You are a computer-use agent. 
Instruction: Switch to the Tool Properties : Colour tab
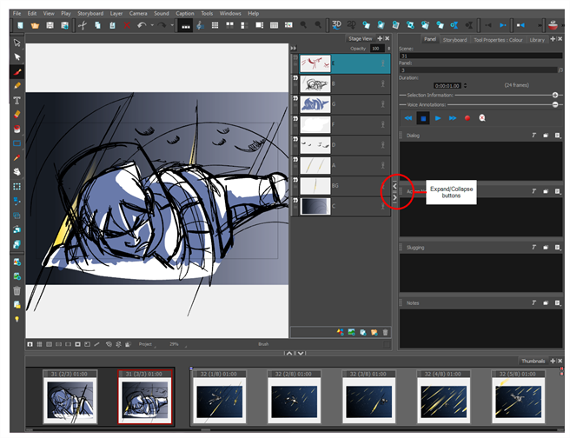pos(498,40)
